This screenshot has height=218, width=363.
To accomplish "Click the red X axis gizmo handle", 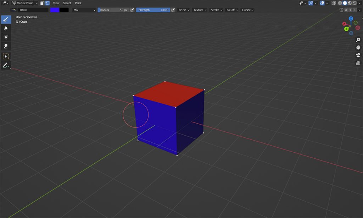I will (x=344, y=24).
